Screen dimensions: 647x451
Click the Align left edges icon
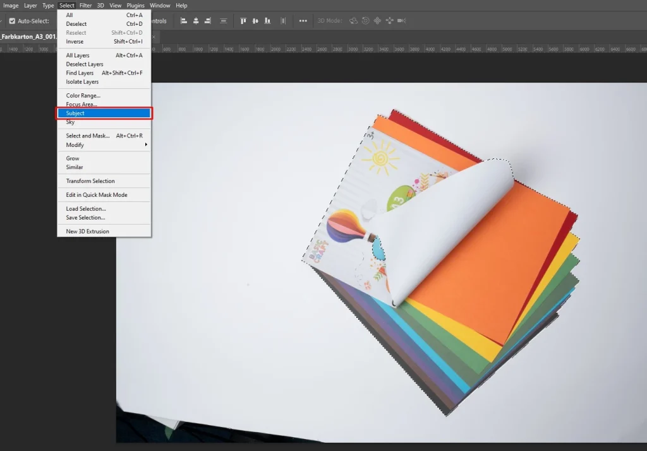(184, 21)
